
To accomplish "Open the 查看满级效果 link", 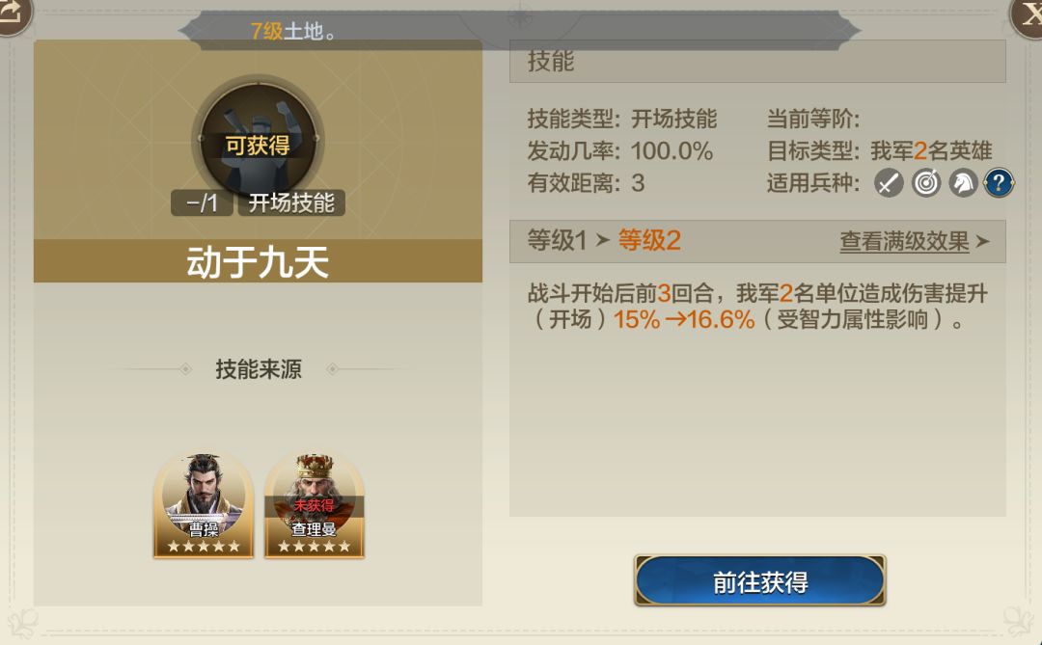I will tap(904, 241).
